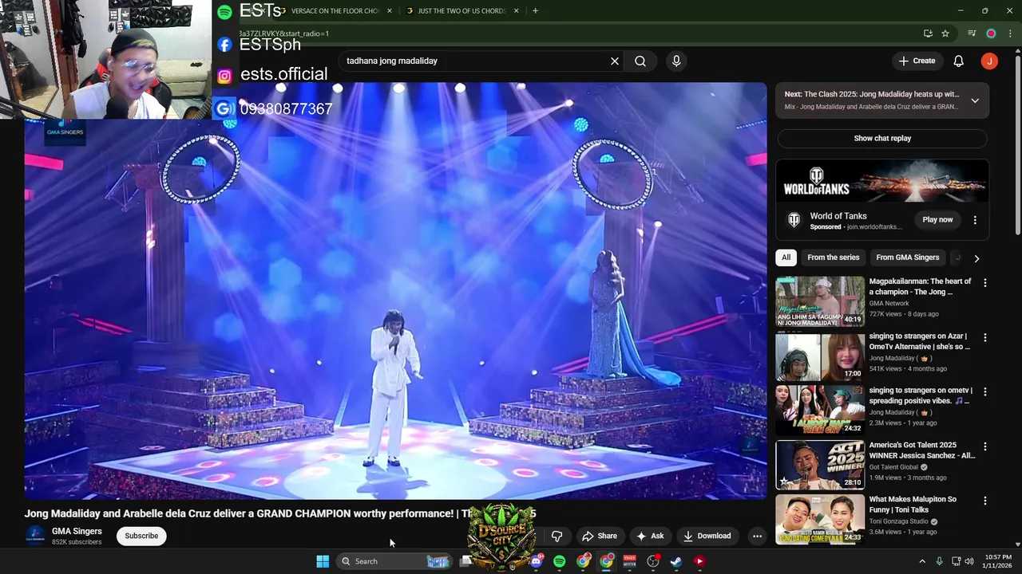Open menu for Azar OmeTV Alternative video
The image size is (1022, 574).
984,337
